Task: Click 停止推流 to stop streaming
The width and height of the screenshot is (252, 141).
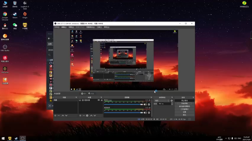Action: tap(184, 101)
